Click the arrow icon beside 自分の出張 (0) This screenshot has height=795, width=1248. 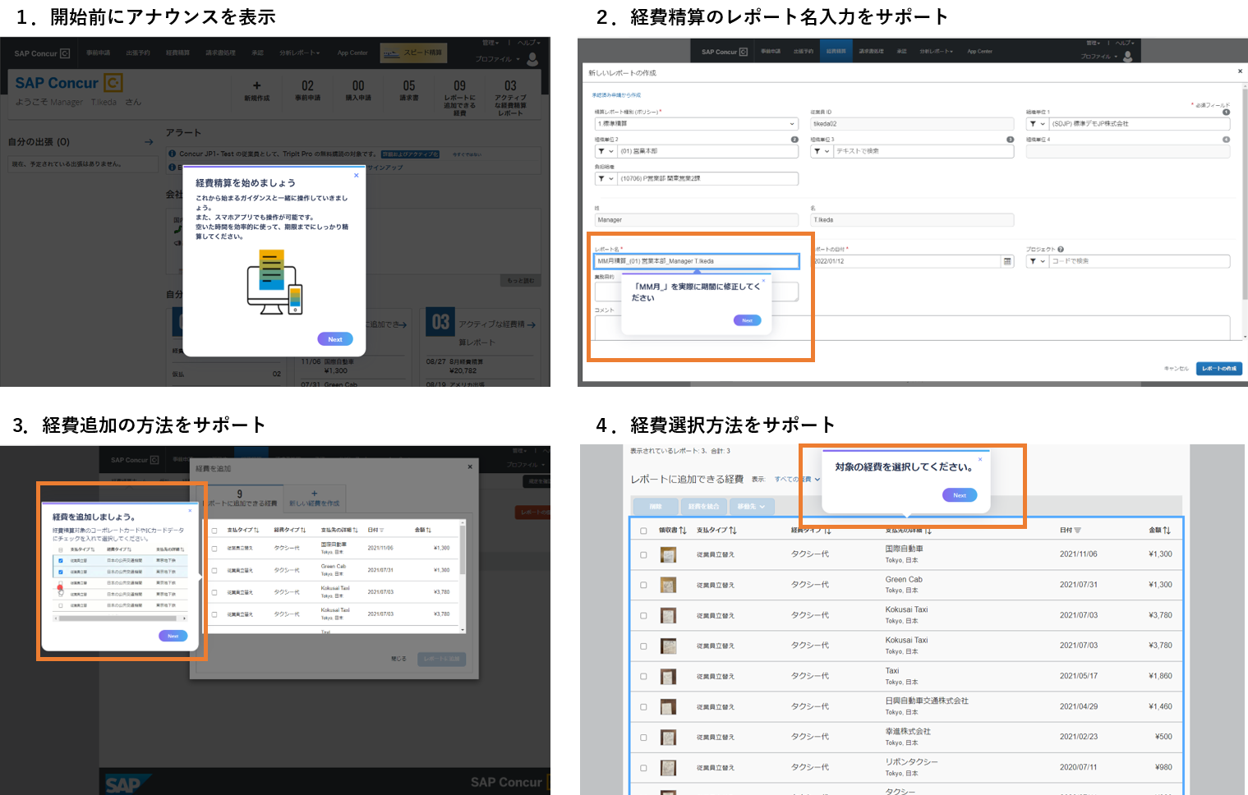tap(149, 142)
